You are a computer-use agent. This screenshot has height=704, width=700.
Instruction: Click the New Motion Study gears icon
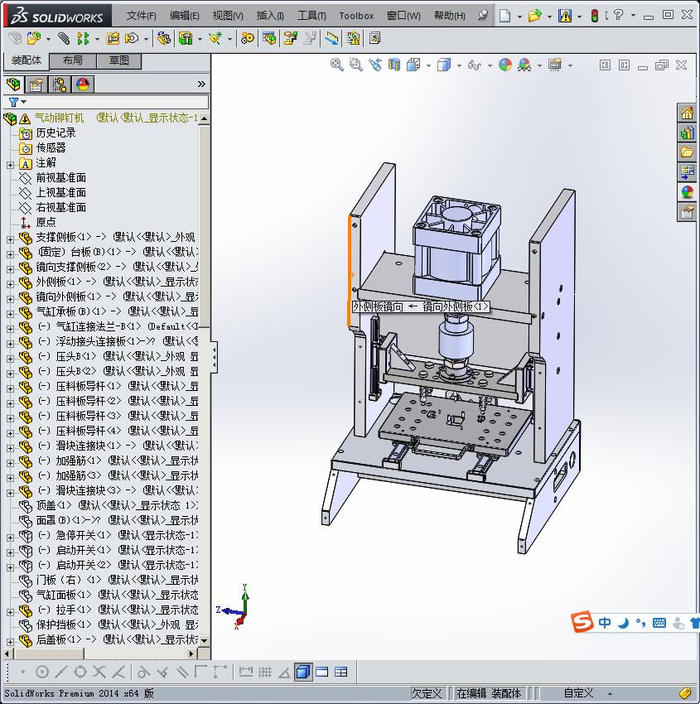click(247, 39)
